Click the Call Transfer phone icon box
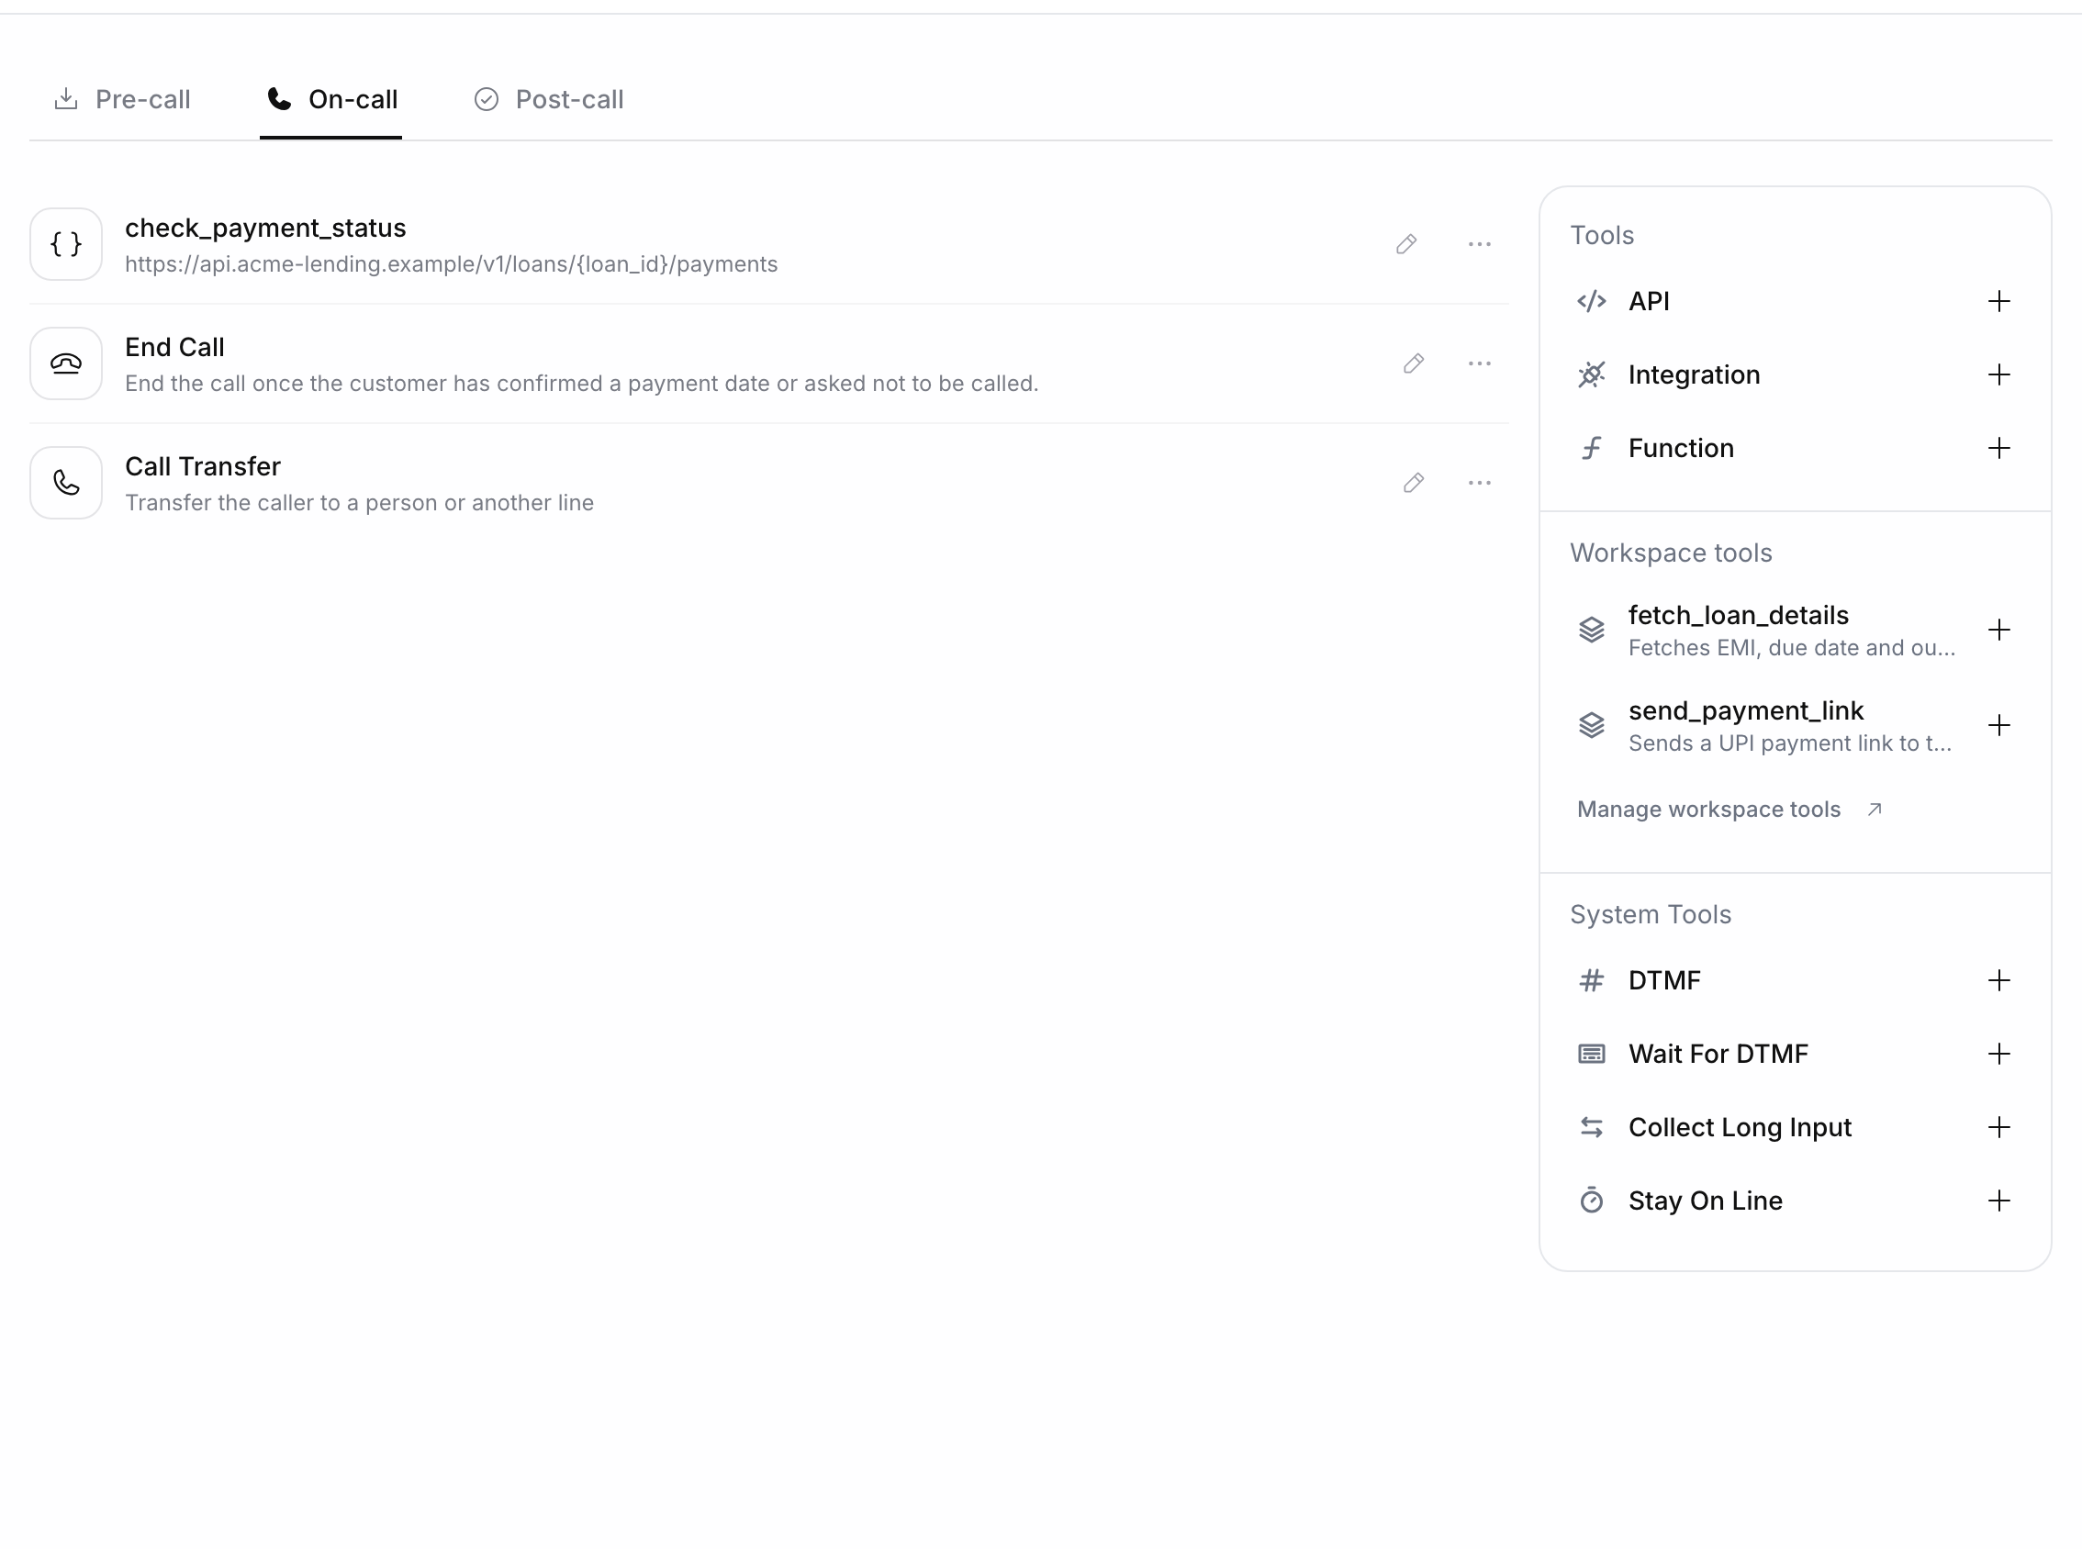The image size is (2082, 1564). (x=66, y=484)
